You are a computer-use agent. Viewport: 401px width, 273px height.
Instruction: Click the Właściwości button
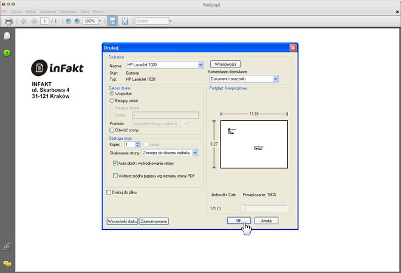[225, 64]
